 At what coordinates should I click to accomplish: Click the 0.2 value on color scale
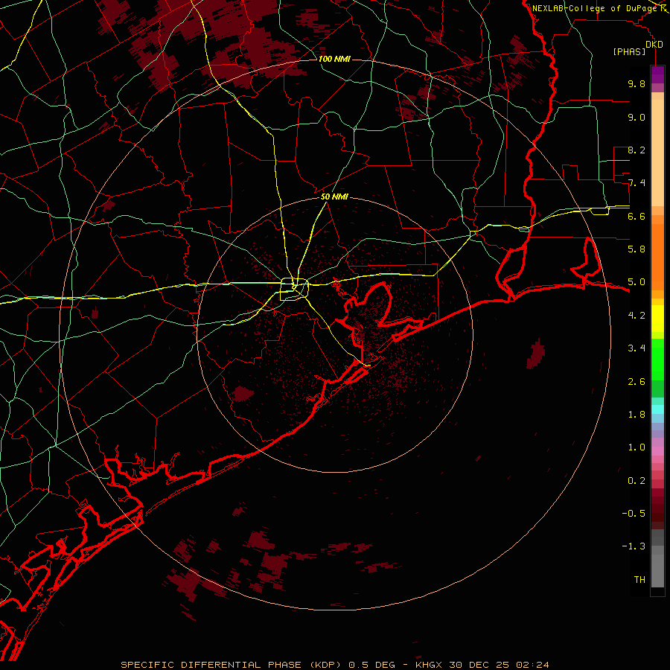[x=636, y=481]
